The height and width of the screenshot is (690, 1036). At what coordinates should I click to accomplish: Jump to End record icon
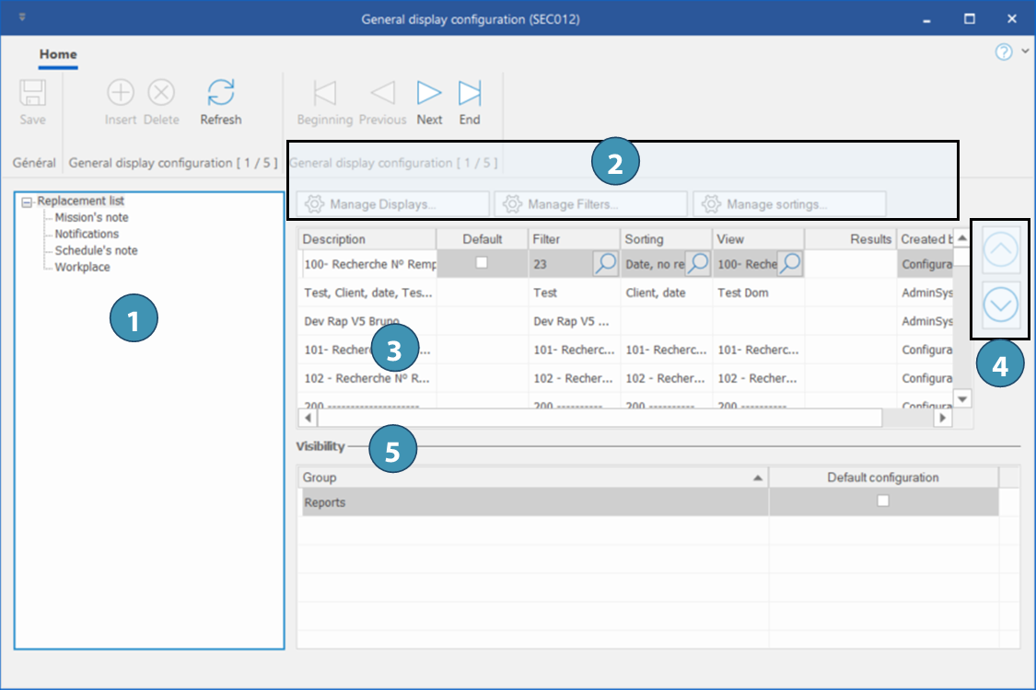470,93
